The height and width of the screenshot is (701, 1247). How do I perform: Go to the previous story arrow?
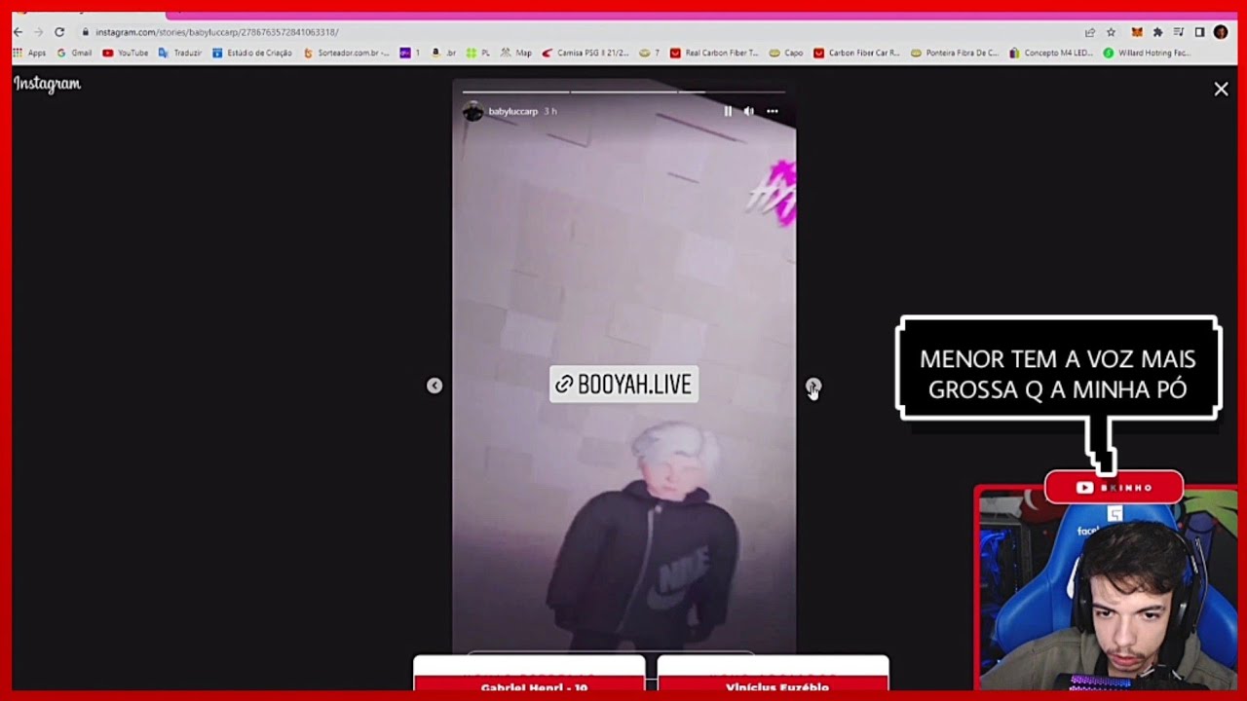(x=435, y=386)
